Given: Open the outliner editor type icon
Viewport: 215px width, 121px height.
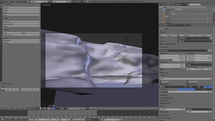Looking at the screenshot, I should (161, 4).
